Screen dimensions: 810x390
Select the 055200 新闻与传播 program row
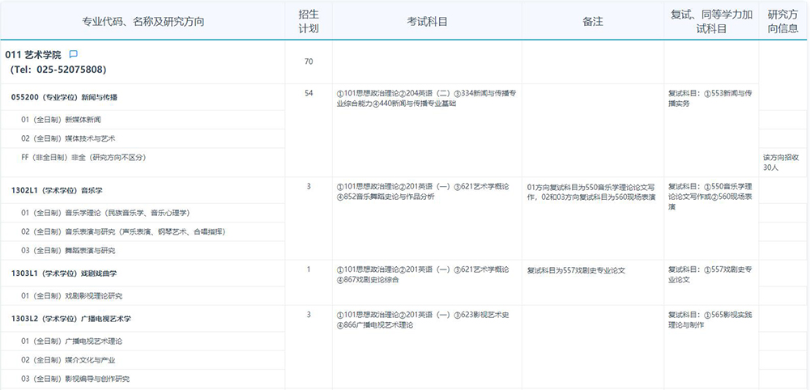(x=64, y=97)
